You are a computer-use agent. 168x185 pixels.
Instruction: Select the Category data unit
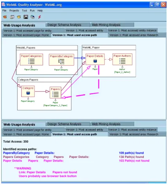(x=28, y=91)
